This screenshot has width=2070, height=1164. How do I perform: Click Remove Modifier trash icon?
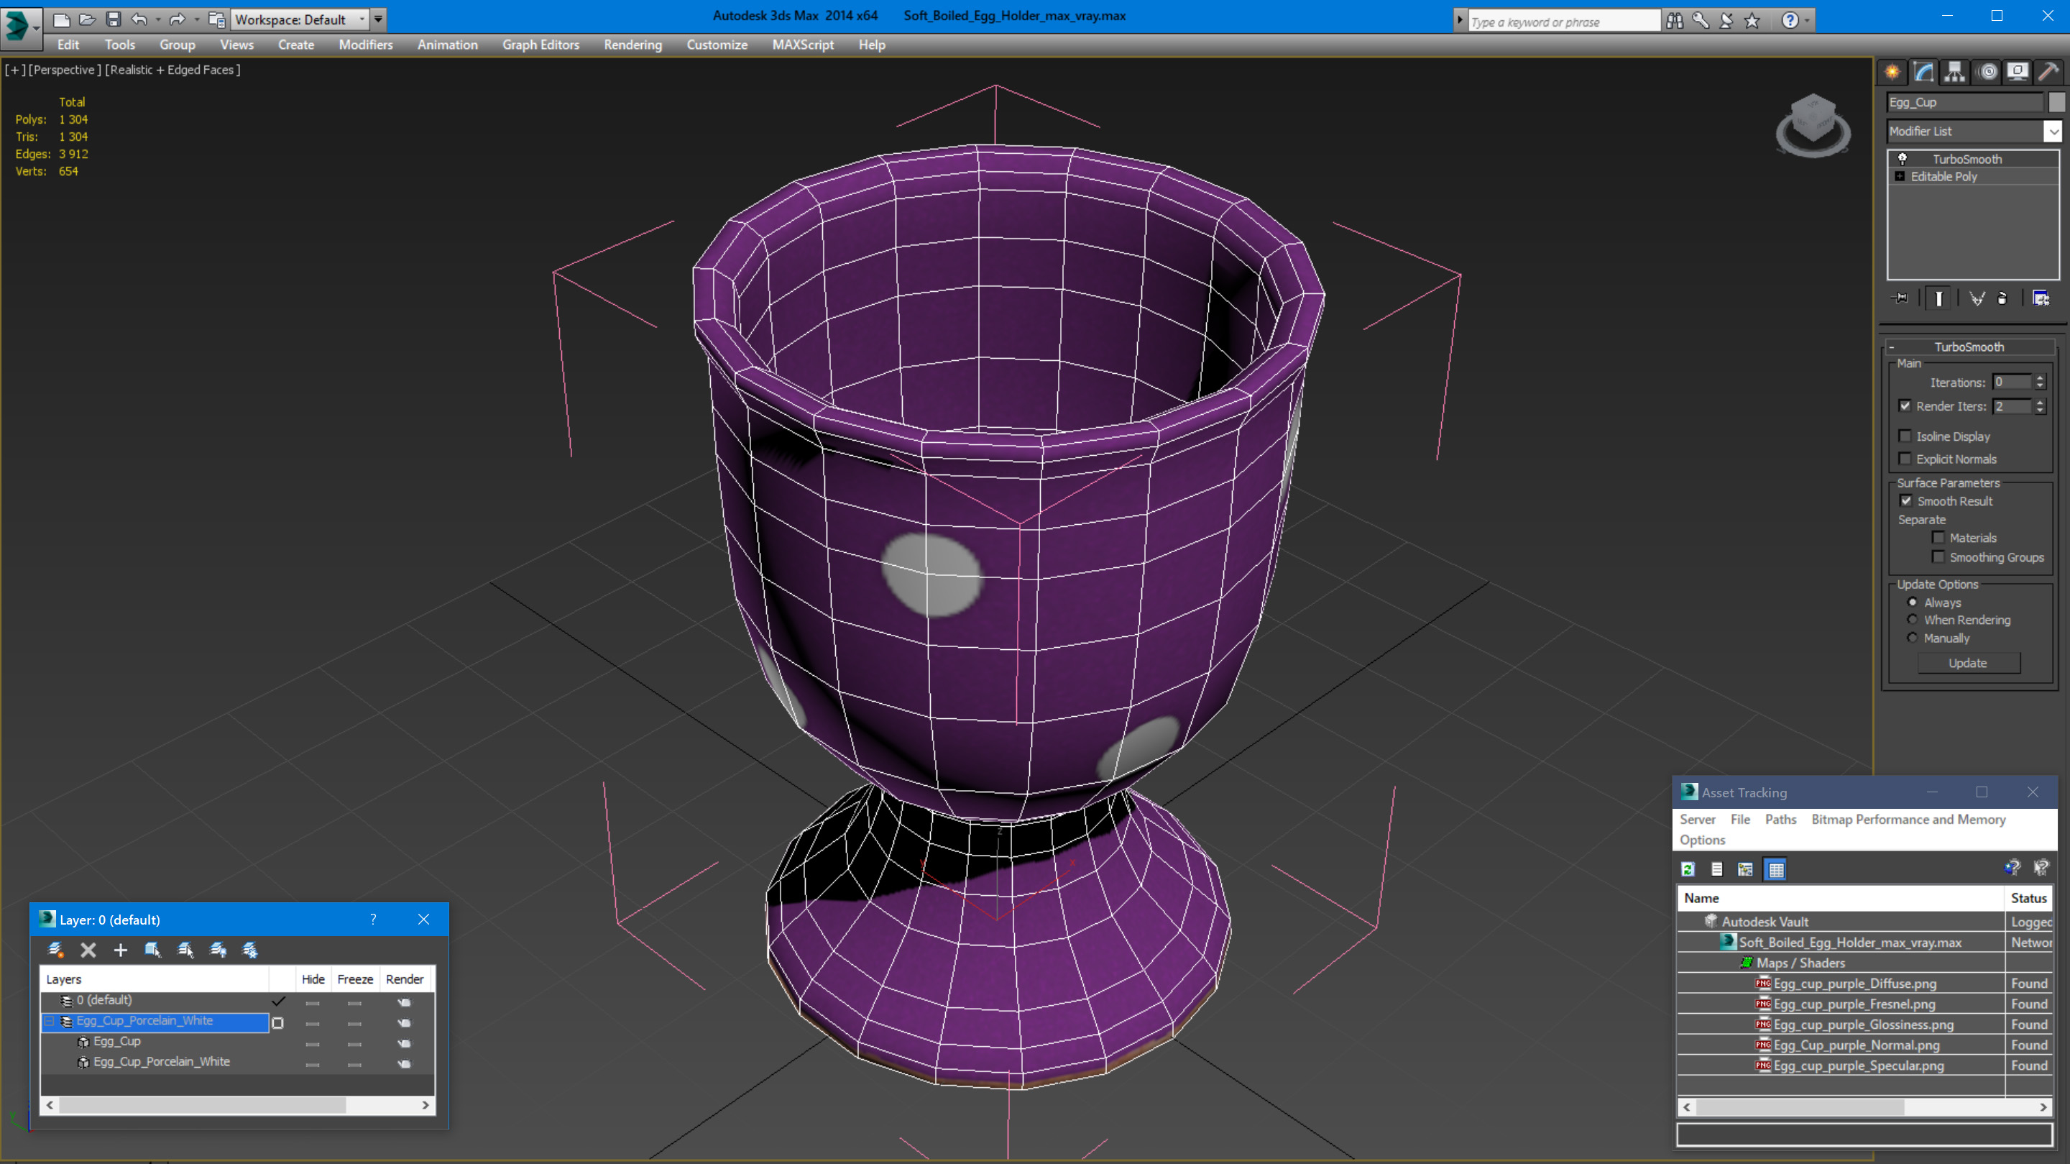click(2002, 298)
